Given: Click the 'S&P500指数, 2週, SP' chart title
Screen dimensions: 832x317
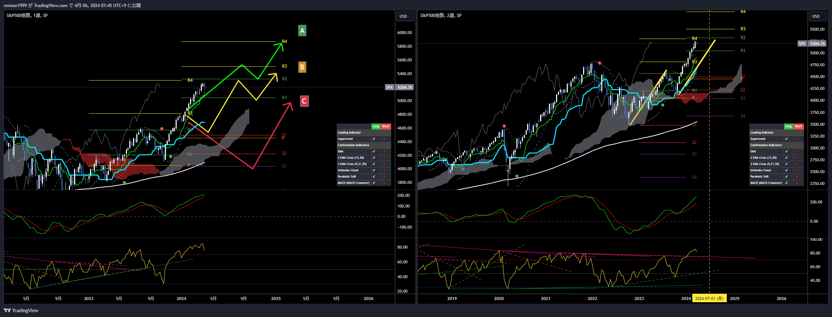Looking at the screenshot, I should pyautogui.click(x=441, y=16).
